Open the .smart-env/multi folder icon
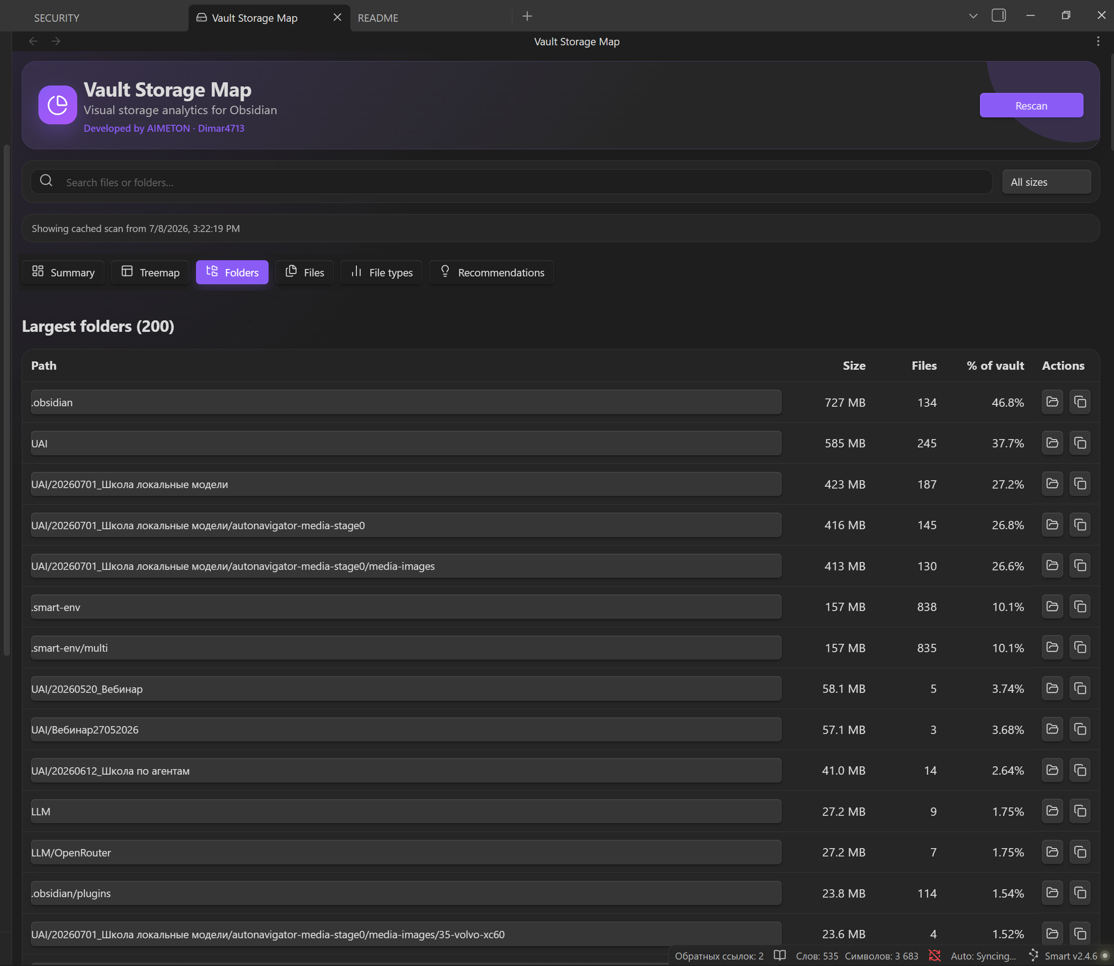 pos(1052,648)
